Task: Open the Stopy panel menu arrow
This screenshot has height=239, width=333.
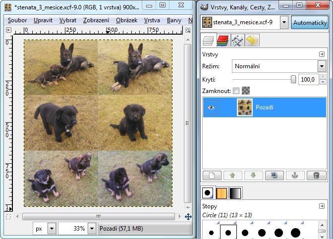Action: coord(322,206)
